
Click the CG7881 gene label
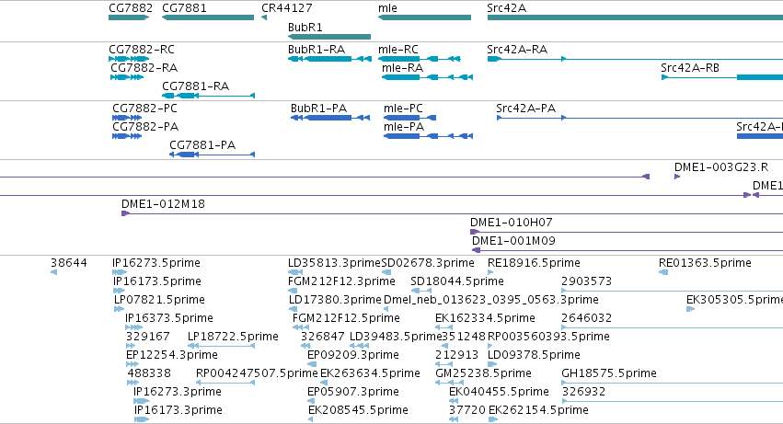(x=184, y=8)
